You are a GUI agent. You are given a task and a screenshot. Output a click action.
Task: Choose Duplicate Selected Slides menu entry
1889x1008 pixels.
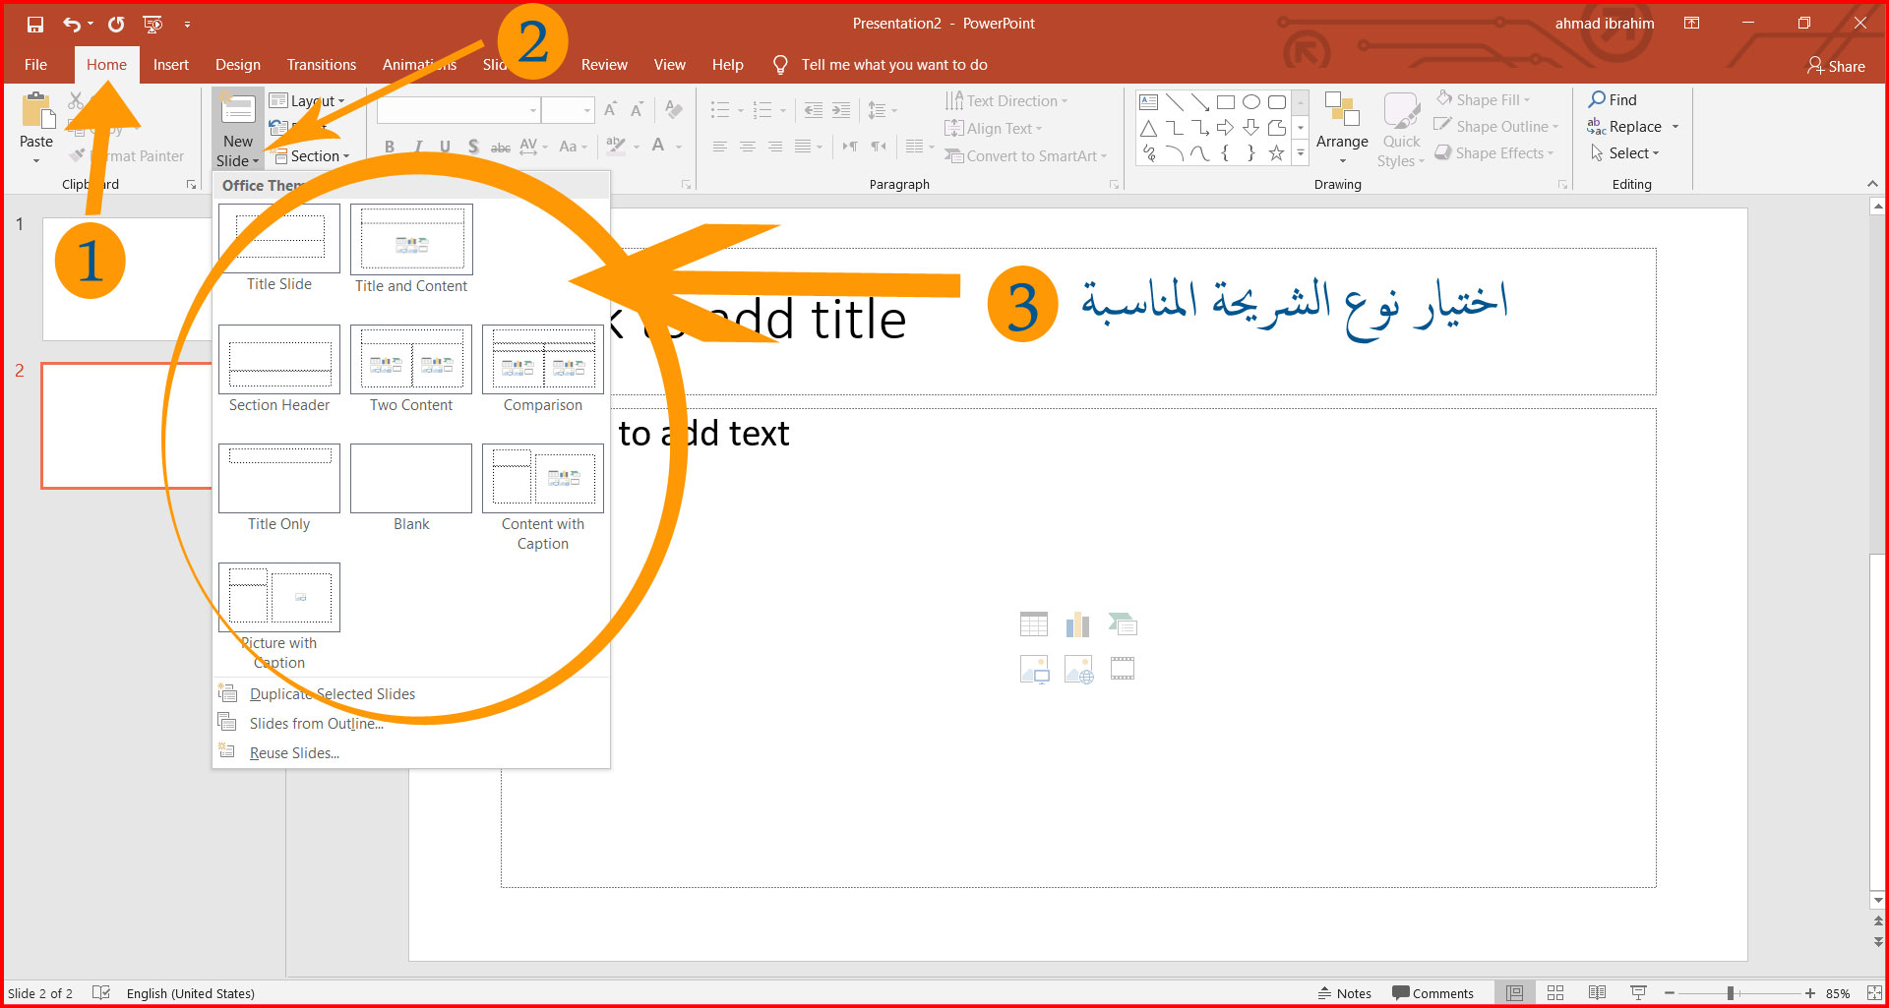[412, 693]
